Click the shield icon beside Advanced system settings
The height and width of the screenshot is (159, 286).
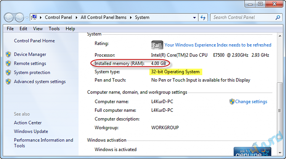8,82
